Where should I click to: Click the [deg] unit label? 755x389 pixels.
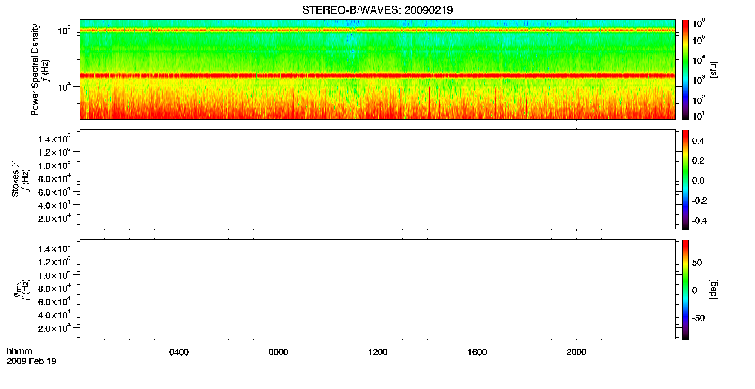713,289
